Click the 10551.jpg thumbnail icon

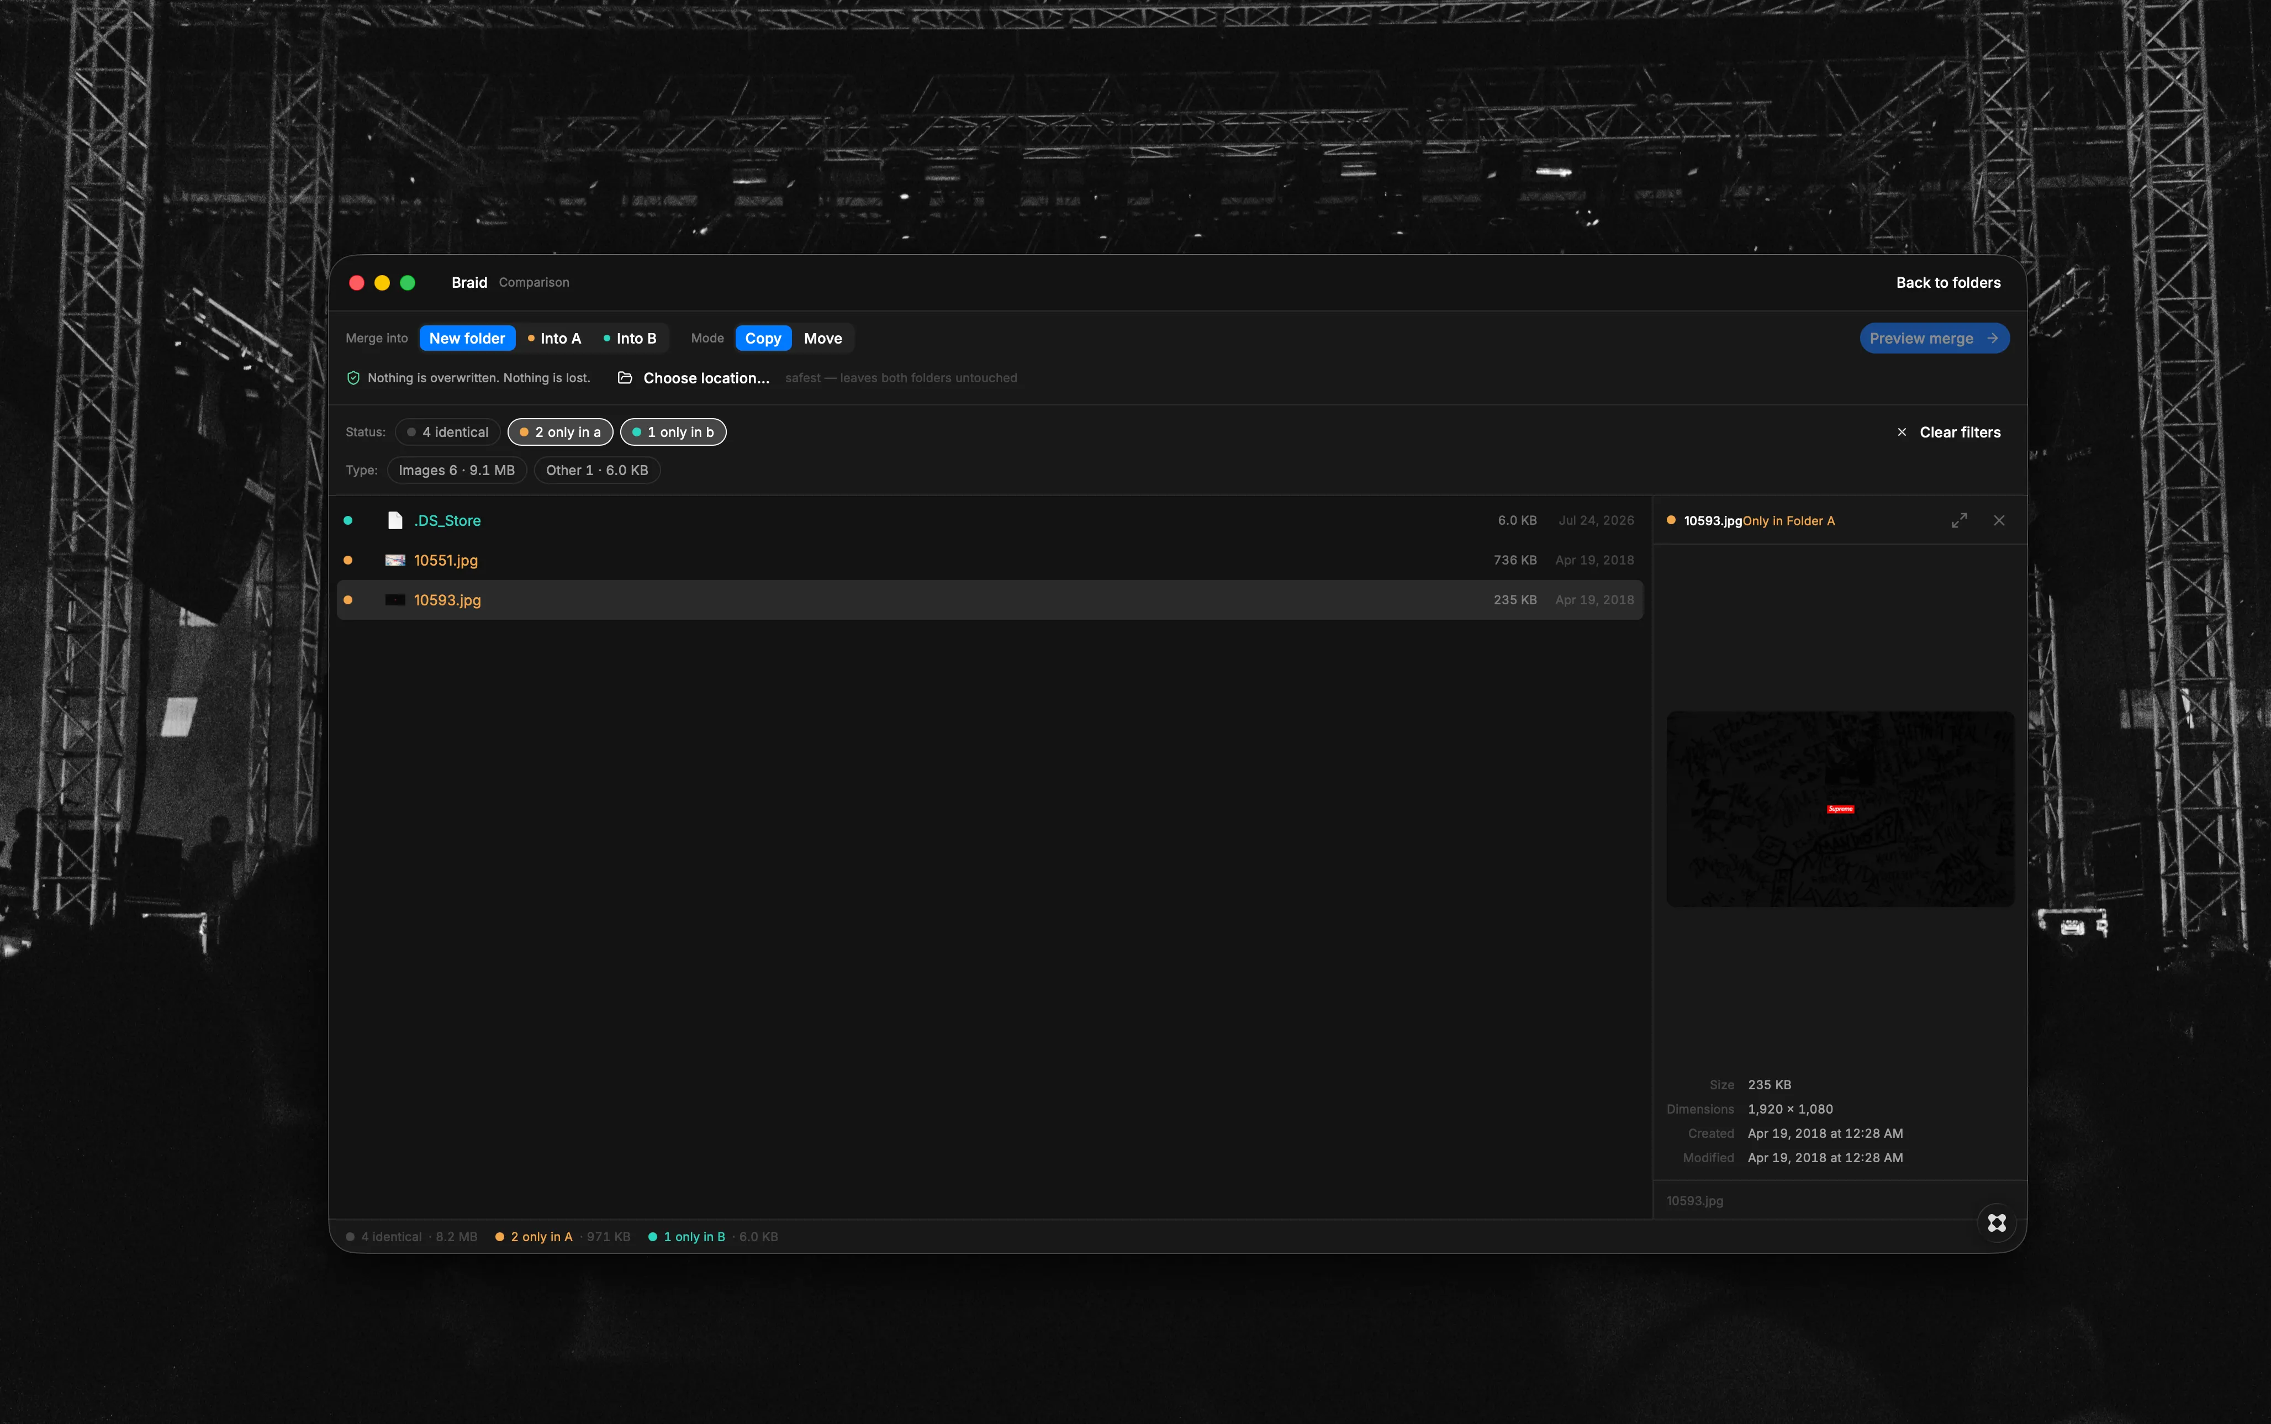[395, 560]
